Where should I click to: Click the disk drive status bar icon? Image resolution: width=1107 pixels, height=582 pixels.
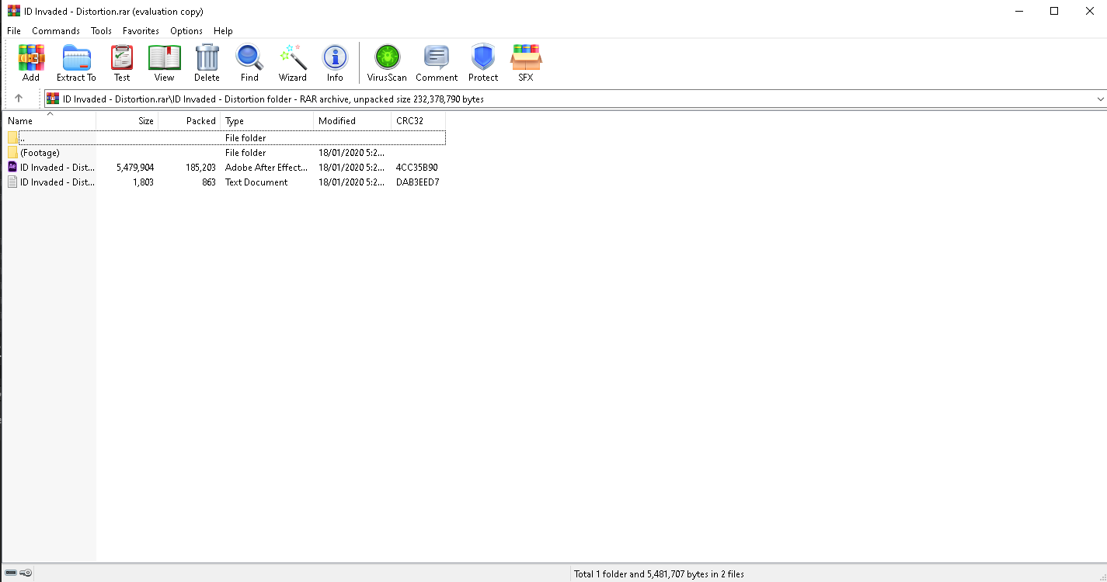tap(11, 573)
